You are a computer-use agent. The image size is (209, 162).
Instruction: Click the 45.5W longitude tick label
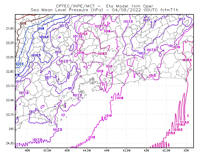coord(47,150)
